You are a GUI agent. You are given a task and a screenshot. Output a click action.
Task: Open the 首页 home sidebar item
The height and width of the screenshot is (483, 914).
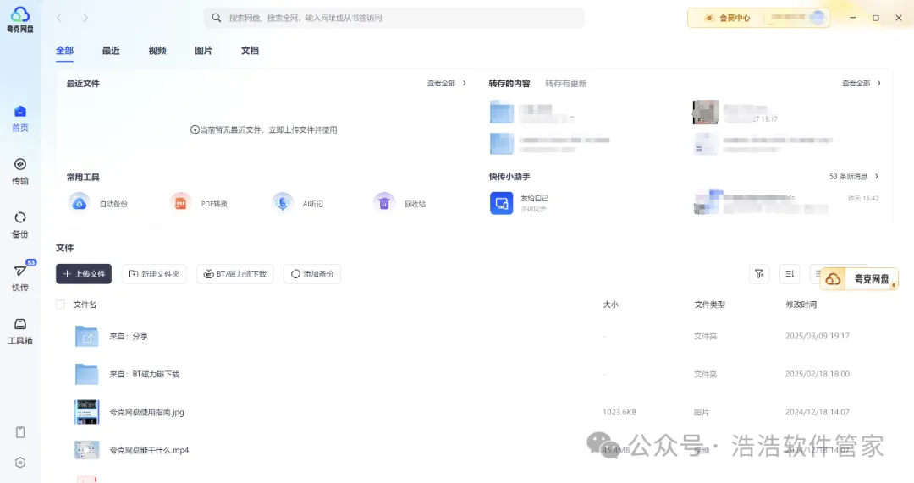19,119
